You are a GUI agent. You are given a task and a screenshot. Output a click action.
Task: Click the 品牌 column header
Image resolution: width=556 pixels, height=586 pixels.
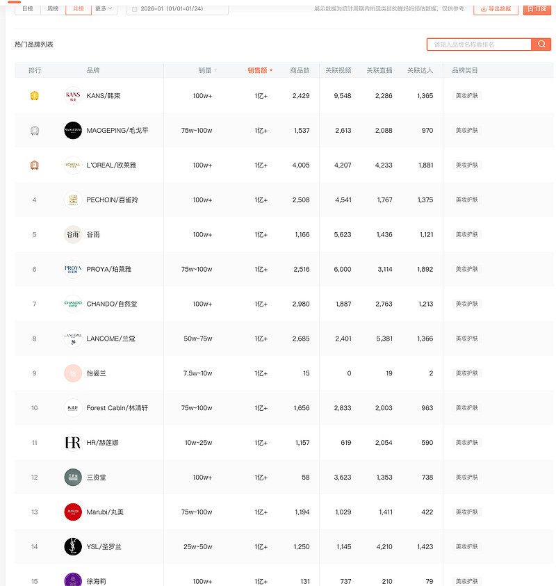[93, 70]
